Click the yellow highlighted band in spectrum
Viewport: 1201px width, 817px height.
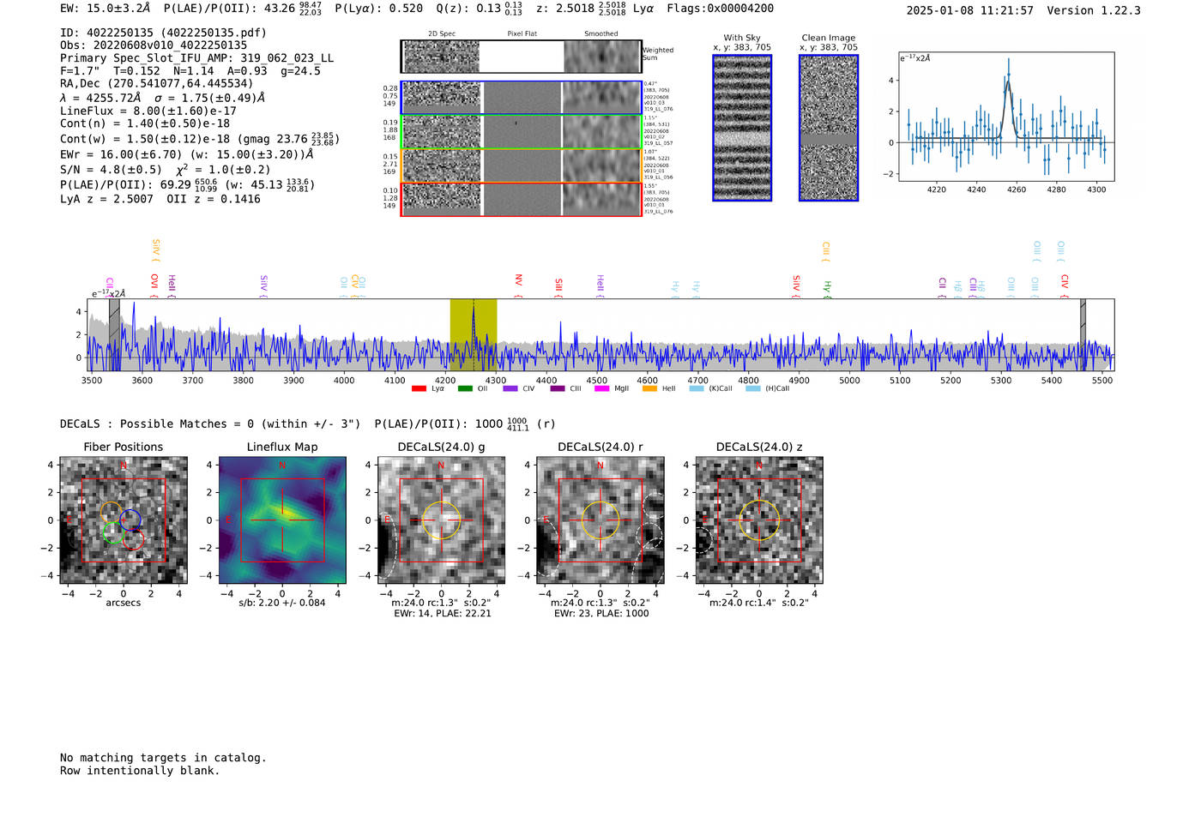(x=474, y=334)
